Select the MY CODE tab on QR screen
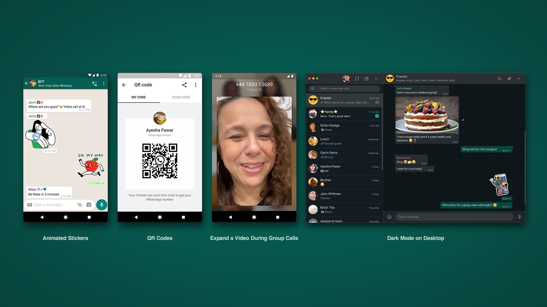 point(139,97)
